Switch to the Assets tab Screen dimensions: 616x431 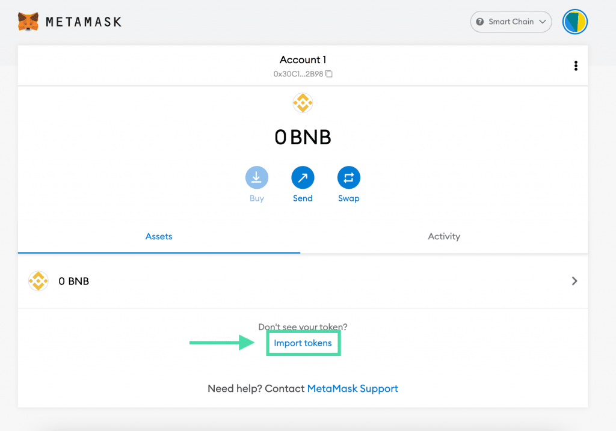[159, 236]
